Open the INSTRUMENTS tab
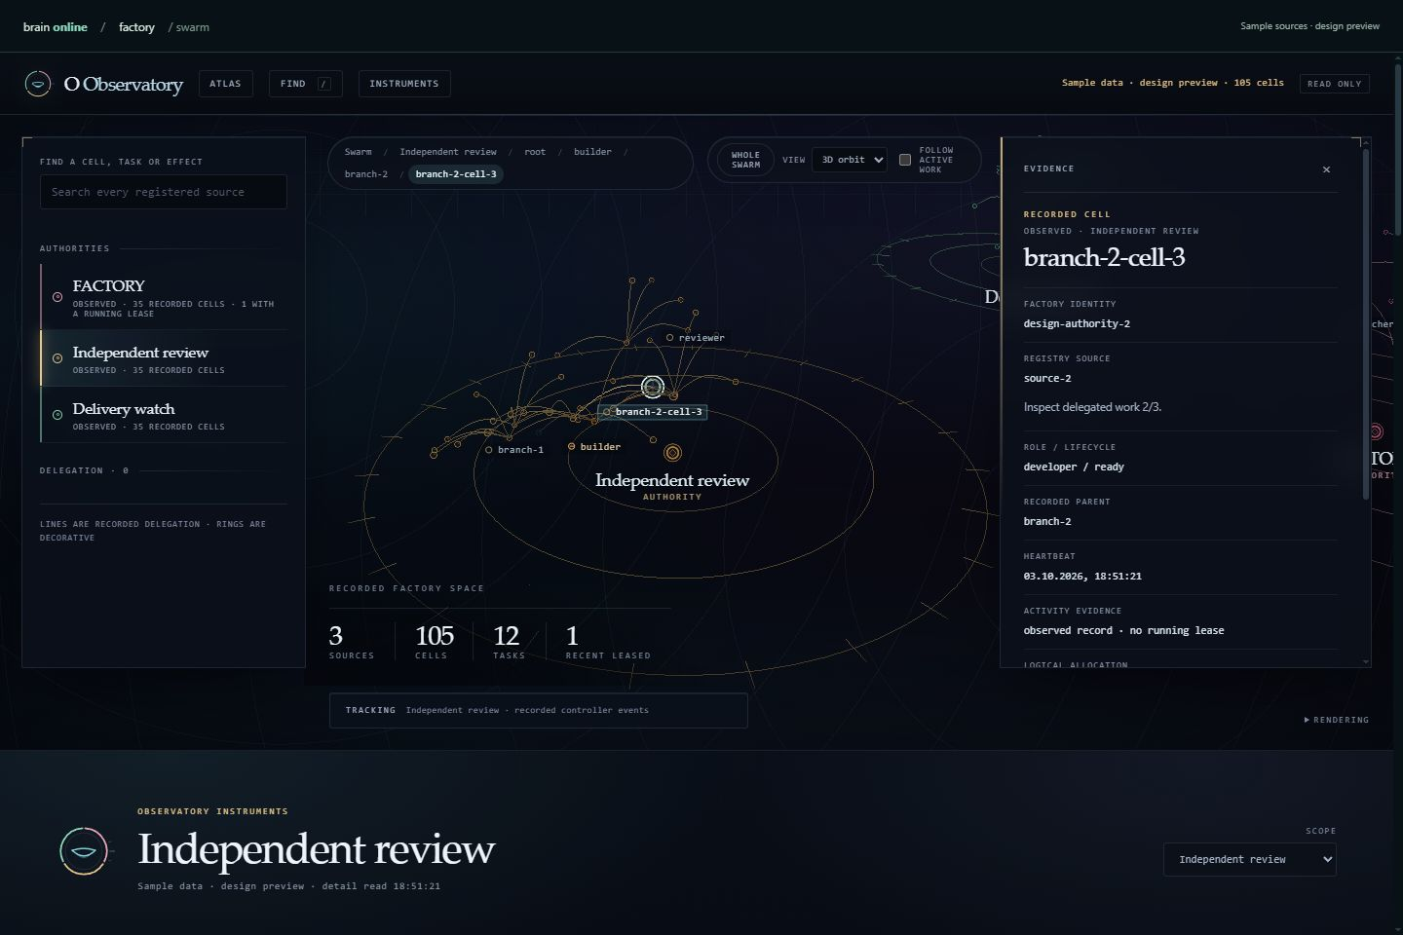 (404, 84)
